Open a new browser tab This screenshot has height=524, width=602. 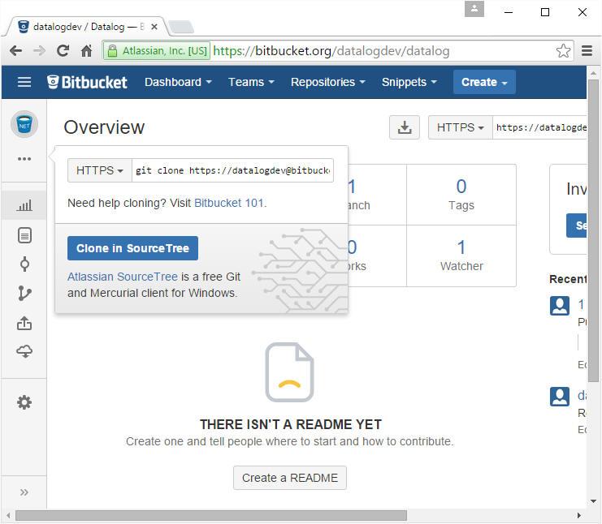[181, 27]
